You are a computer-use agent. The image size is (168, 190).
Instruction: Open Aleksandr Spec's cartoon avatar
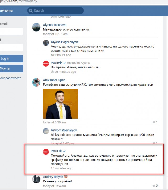36,82
